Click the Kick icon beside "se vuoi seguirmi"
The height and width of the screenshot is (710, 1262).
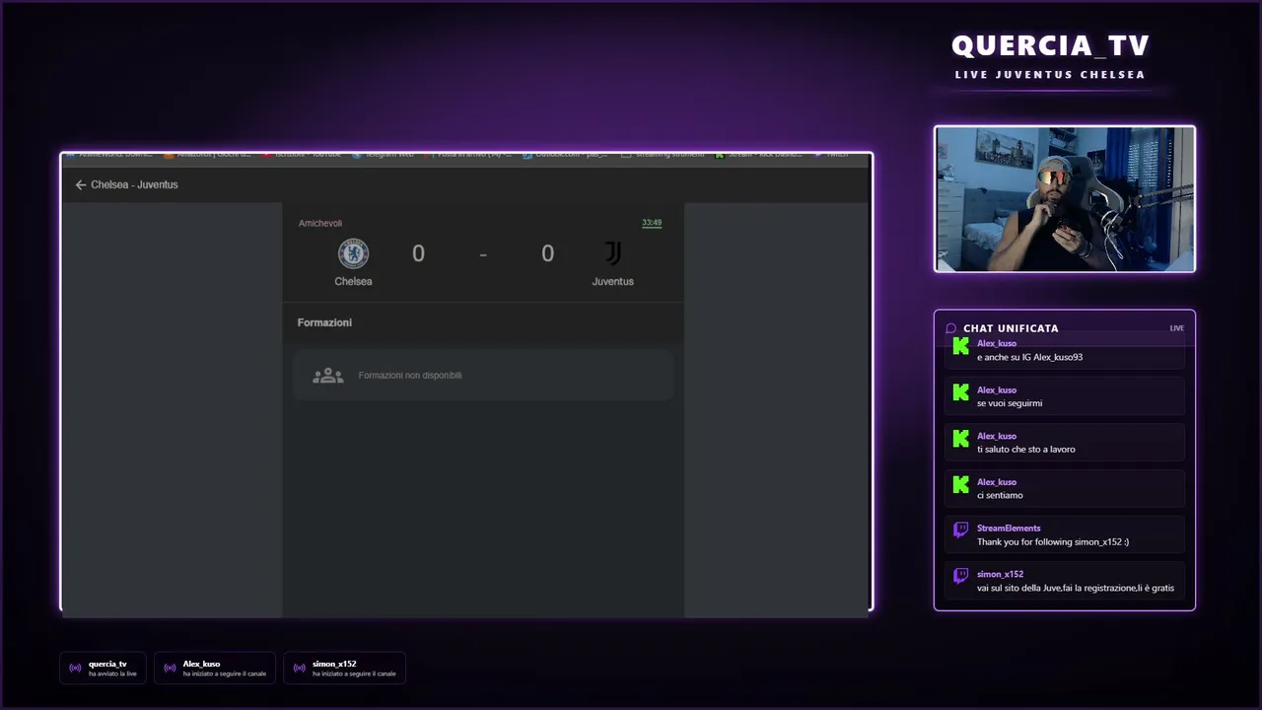point(961,392)
